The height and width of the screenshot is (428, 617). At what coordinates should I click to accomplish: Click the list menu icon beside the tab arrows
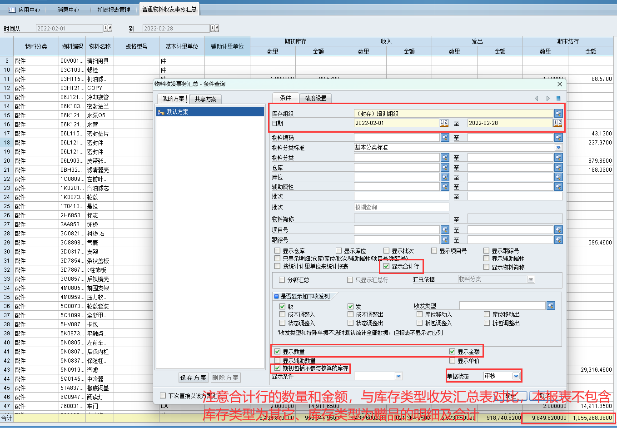point(558,98)
